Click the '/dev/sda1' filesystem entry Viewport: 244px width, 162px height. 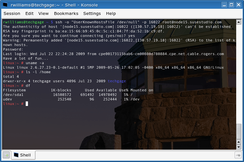click(13, 95)
